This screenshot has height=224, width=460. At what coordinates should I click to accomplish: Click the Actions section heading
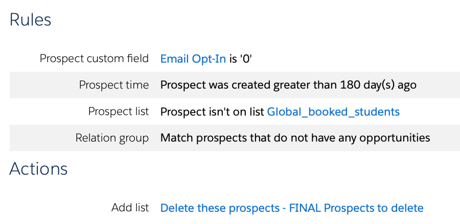pos(38,169)
